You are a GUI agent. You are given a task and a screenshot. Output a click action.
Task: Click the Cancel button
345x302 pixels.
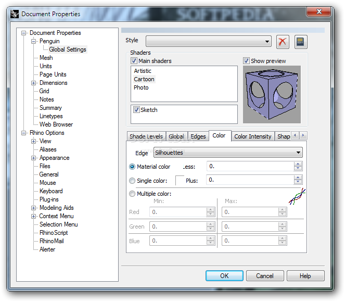point(265,275)
